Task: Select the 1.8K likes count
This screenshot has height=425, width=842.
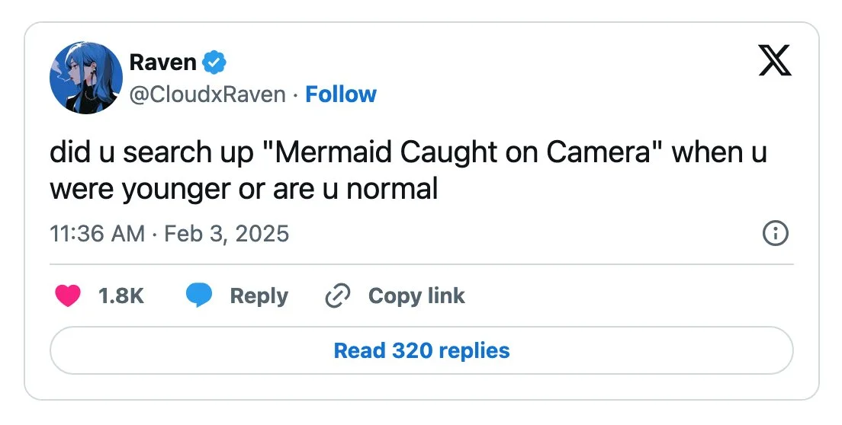Action: pos(121,296)
